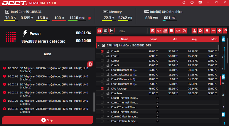Select the 00:01:06 3D Adaptive error entry
The height and width of the screenshot is (126, 229).
48,78
